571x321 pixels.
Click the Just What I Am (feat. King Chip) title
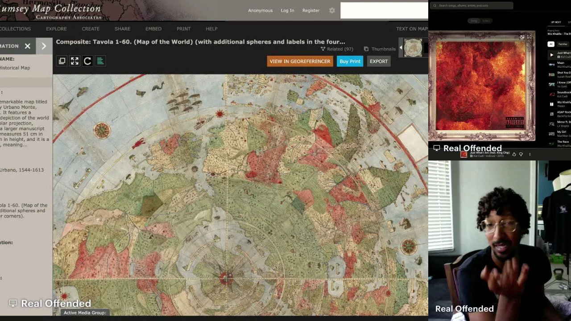click(x=489, y=153)
